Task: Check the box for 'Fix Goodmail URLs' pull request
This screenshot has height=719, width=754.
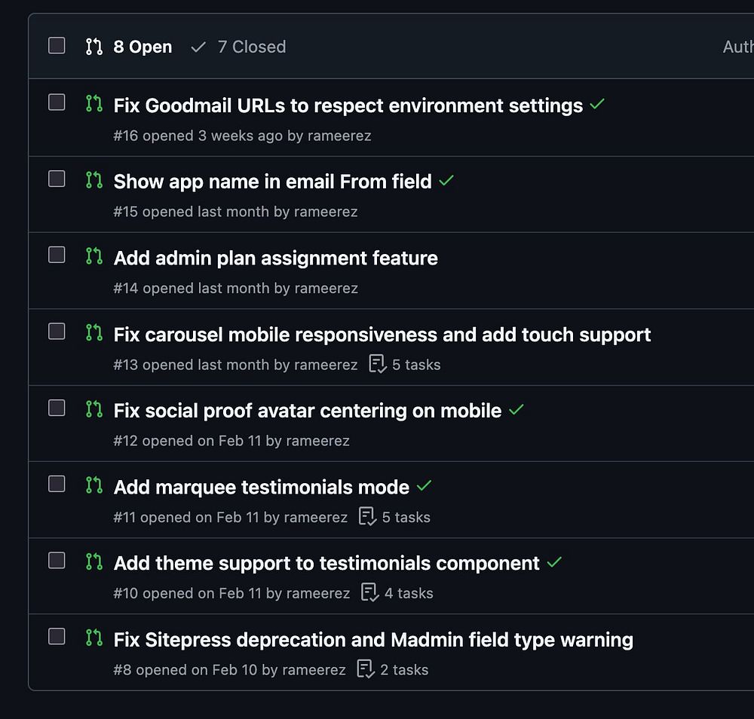Action: [57, 102]
